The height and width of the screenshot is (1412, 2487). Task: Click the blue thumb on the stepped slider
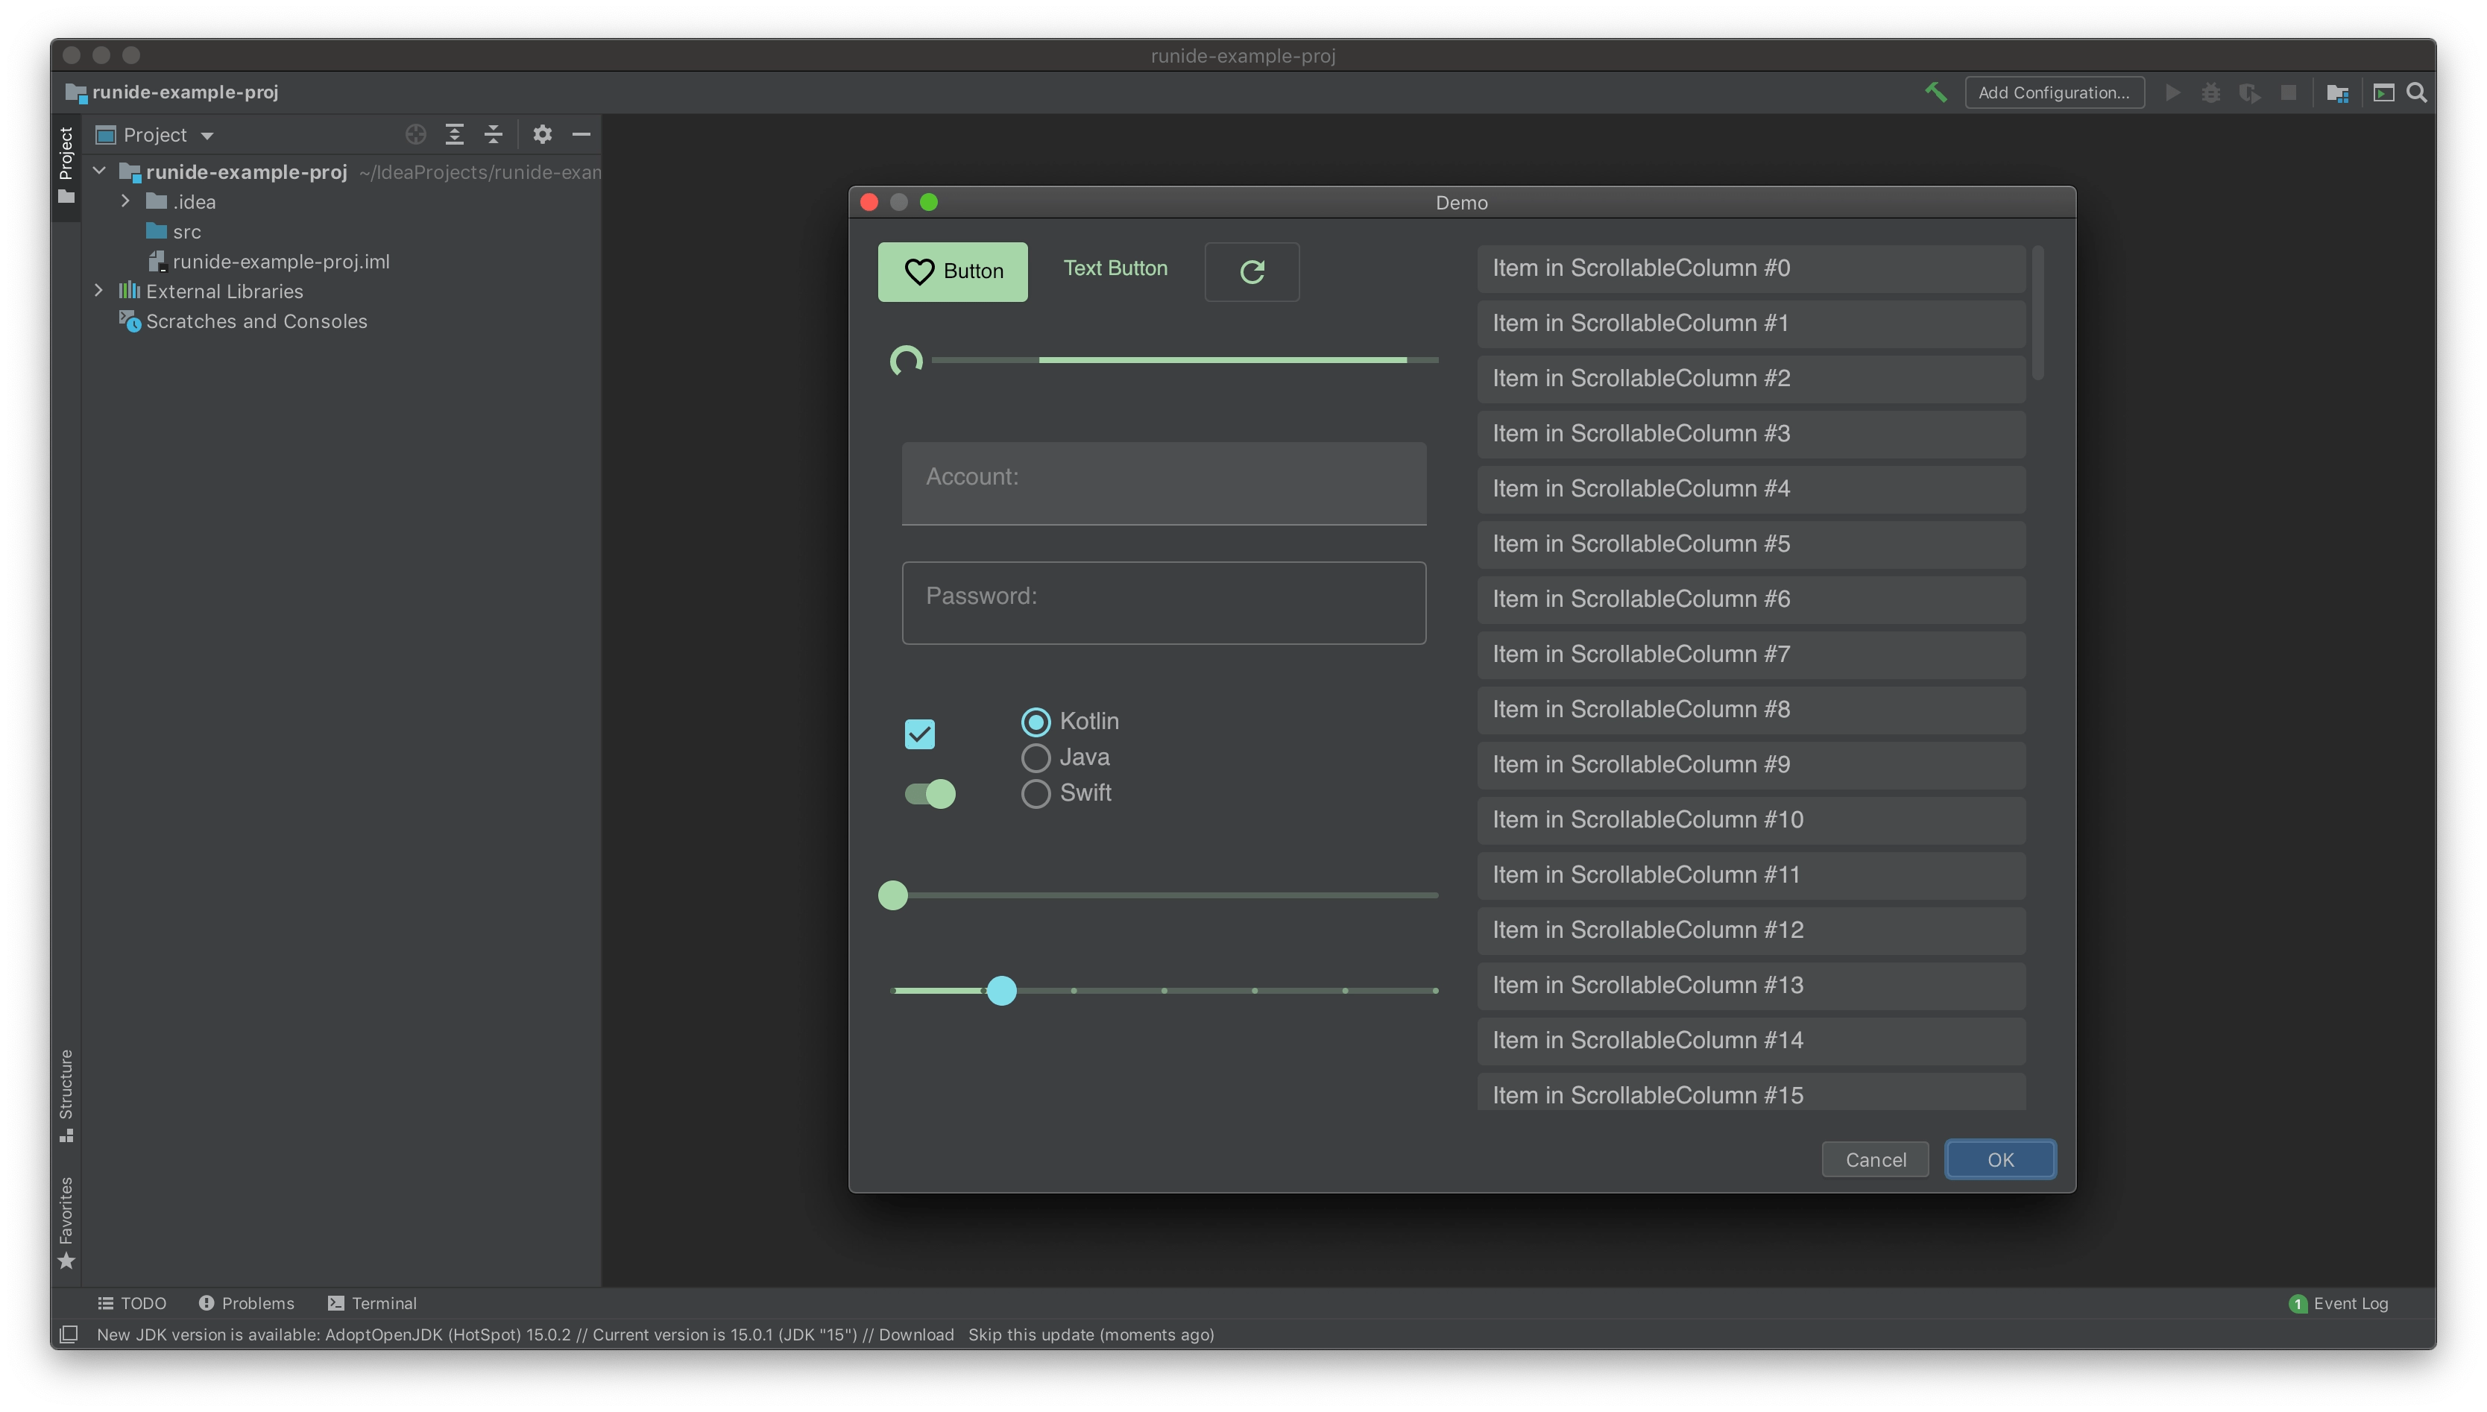(x=1003, y=990)
